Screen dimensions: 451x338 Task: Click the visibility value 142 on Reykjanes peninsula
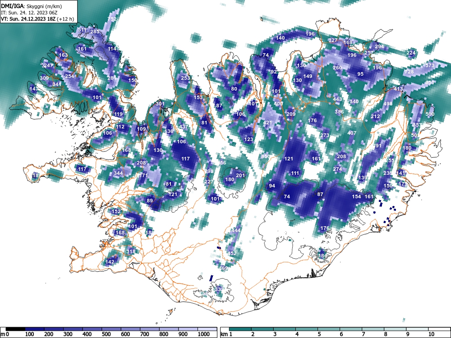(110, 262)
